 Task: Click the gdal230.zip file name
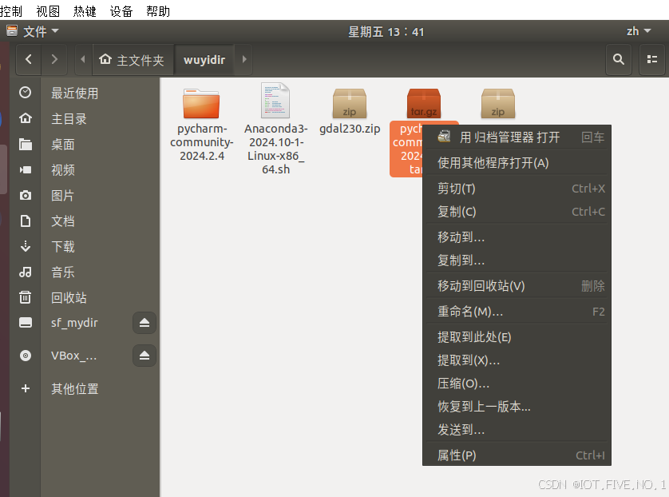click(350, 129)
